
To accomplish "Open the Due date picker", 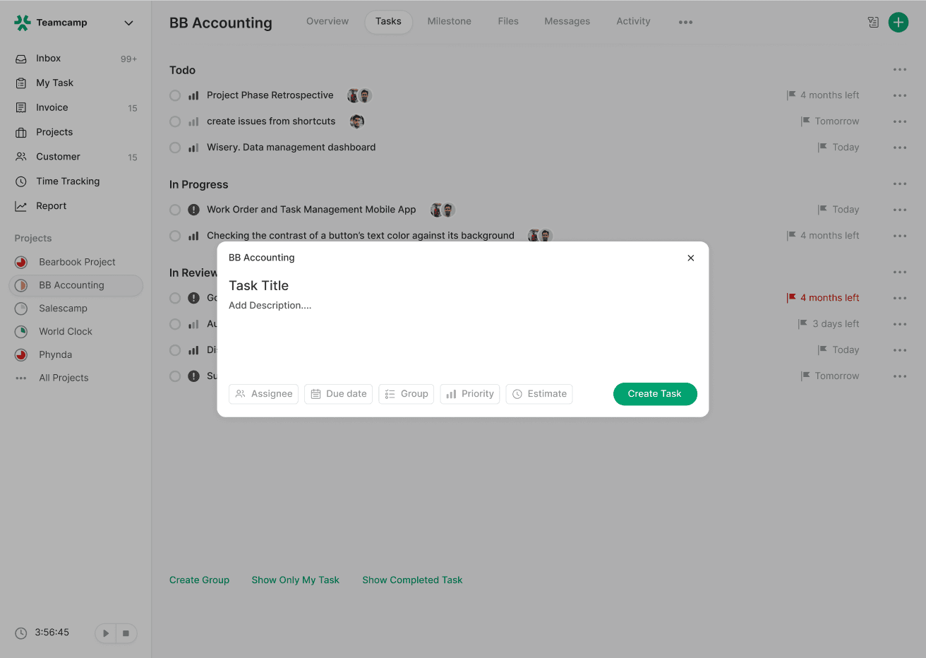I will (x=338, y=394).
